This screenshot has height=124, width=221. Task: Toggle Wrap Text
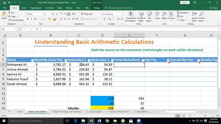point(87,14)
